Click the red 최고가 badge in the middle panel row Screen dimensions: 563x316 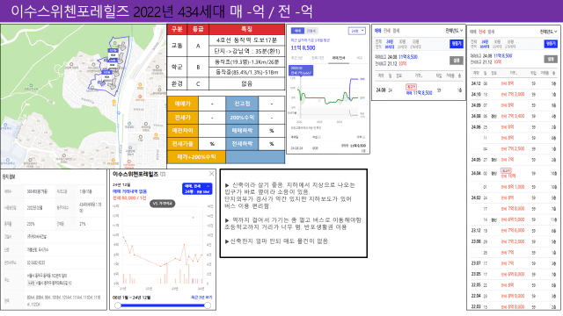pyautogui.click(x=411, y=87)
